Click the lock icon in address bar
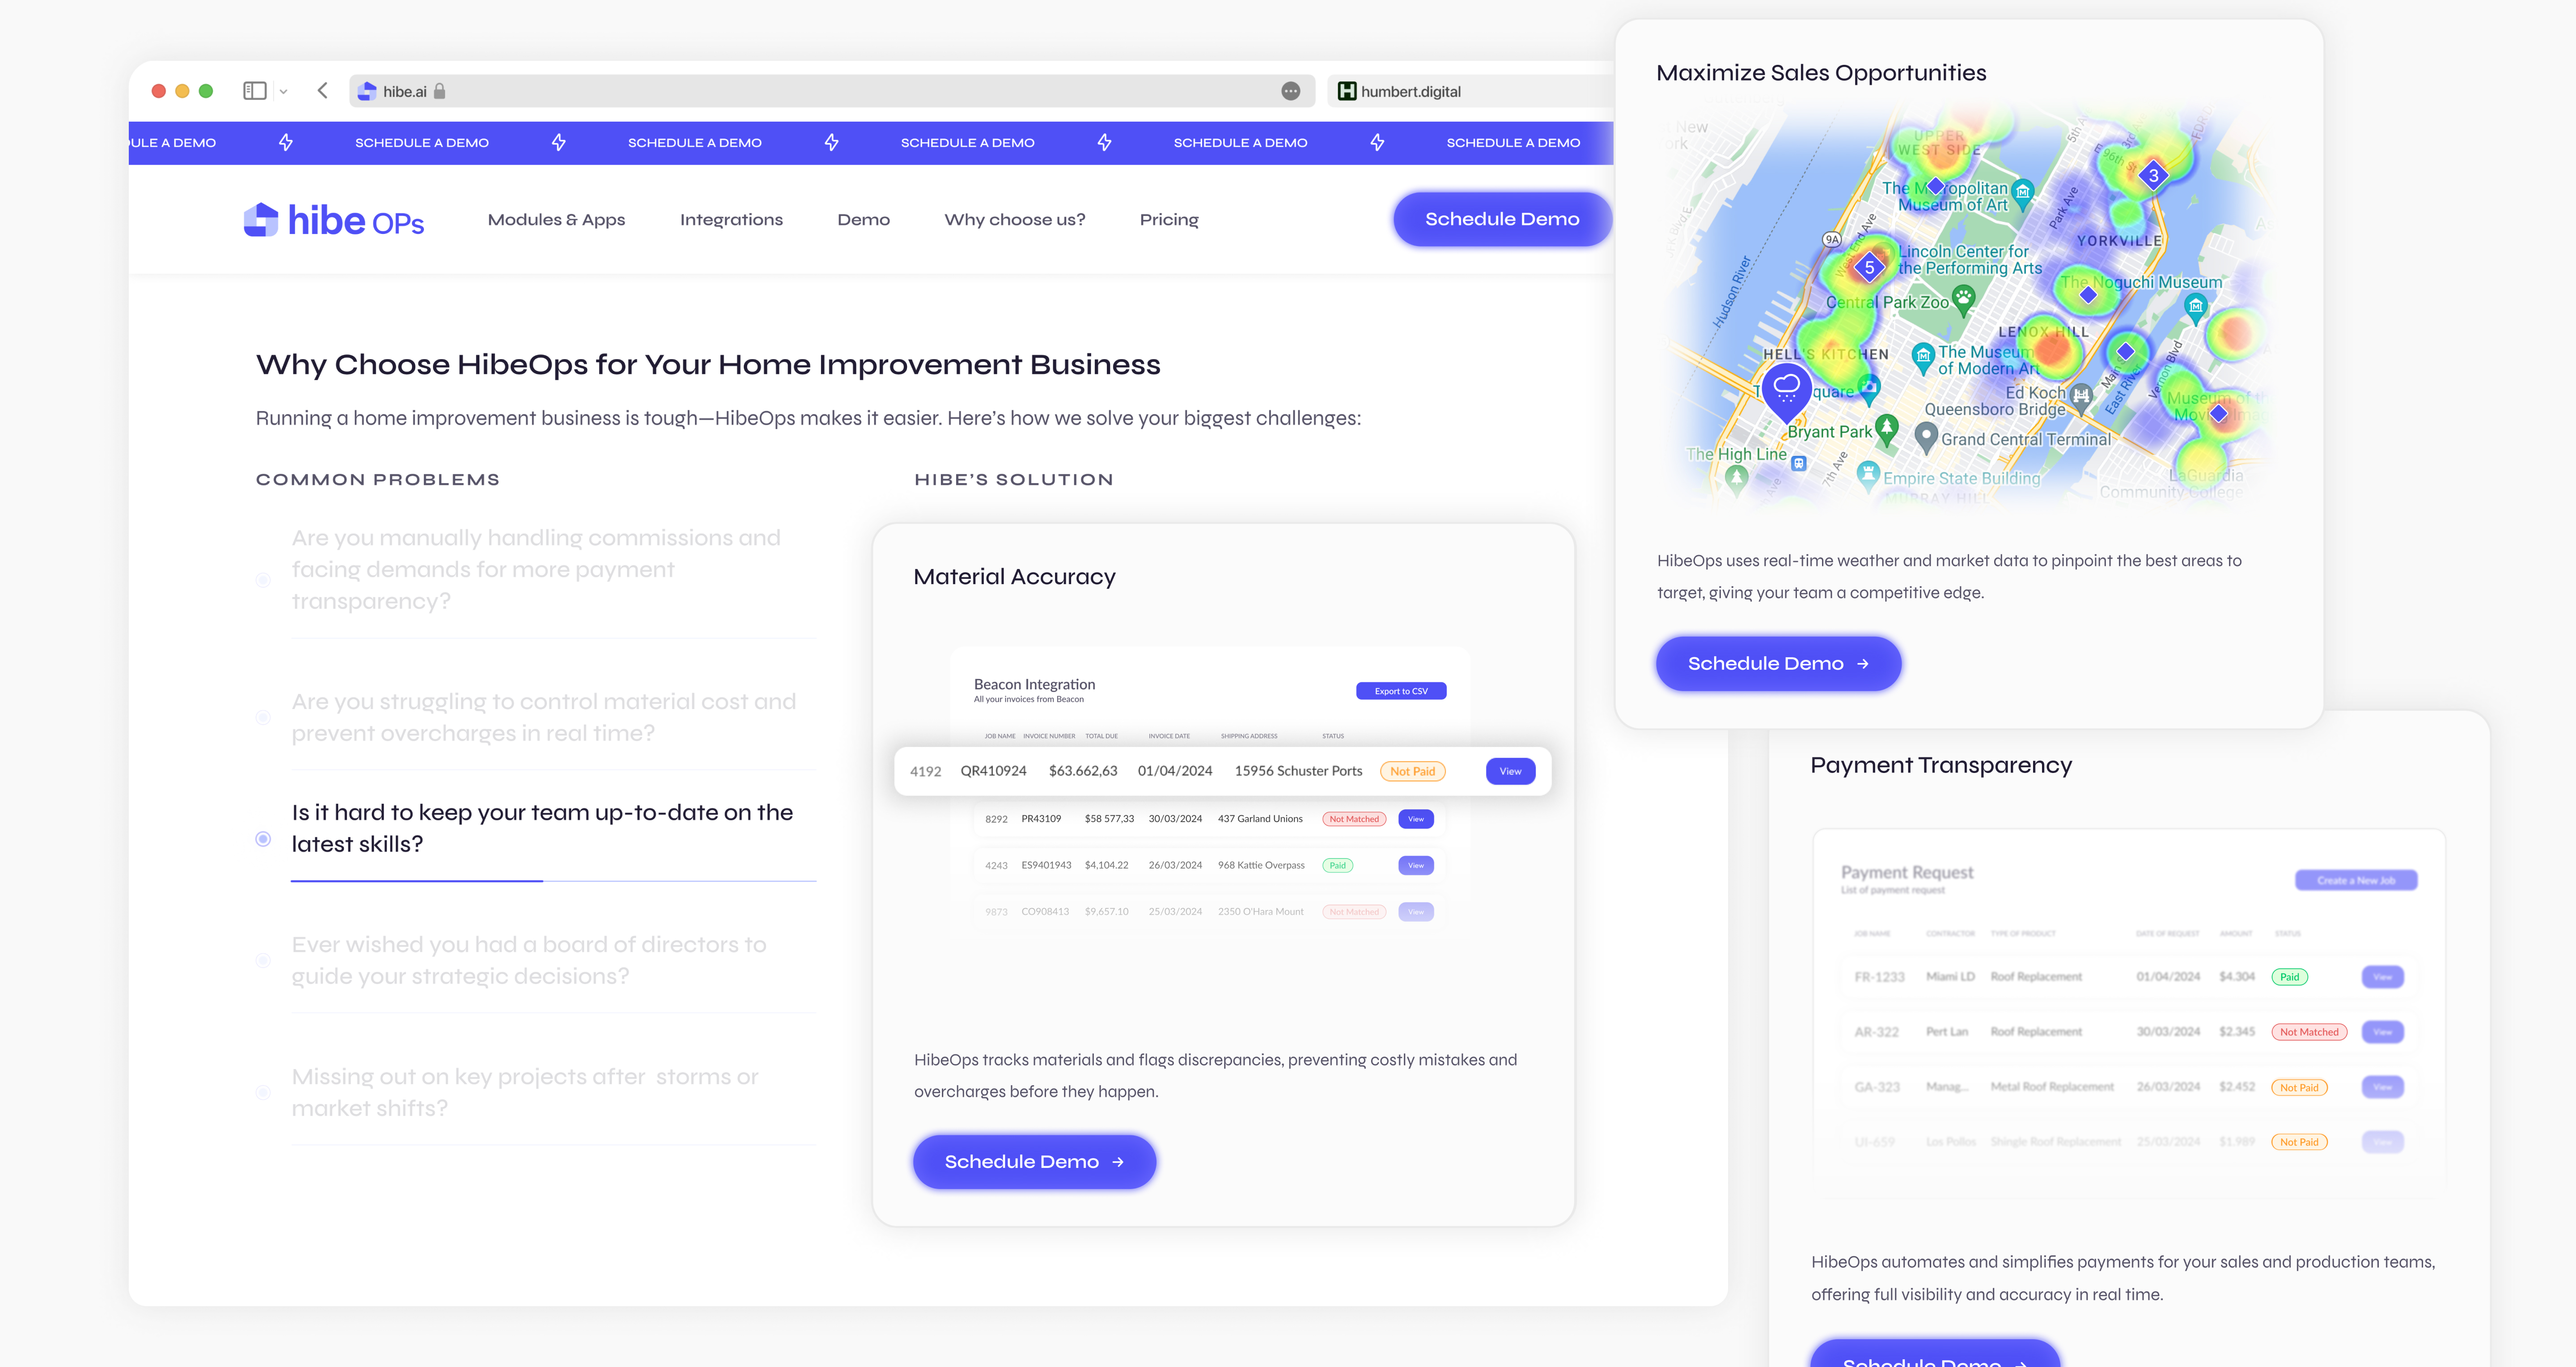 439,91
